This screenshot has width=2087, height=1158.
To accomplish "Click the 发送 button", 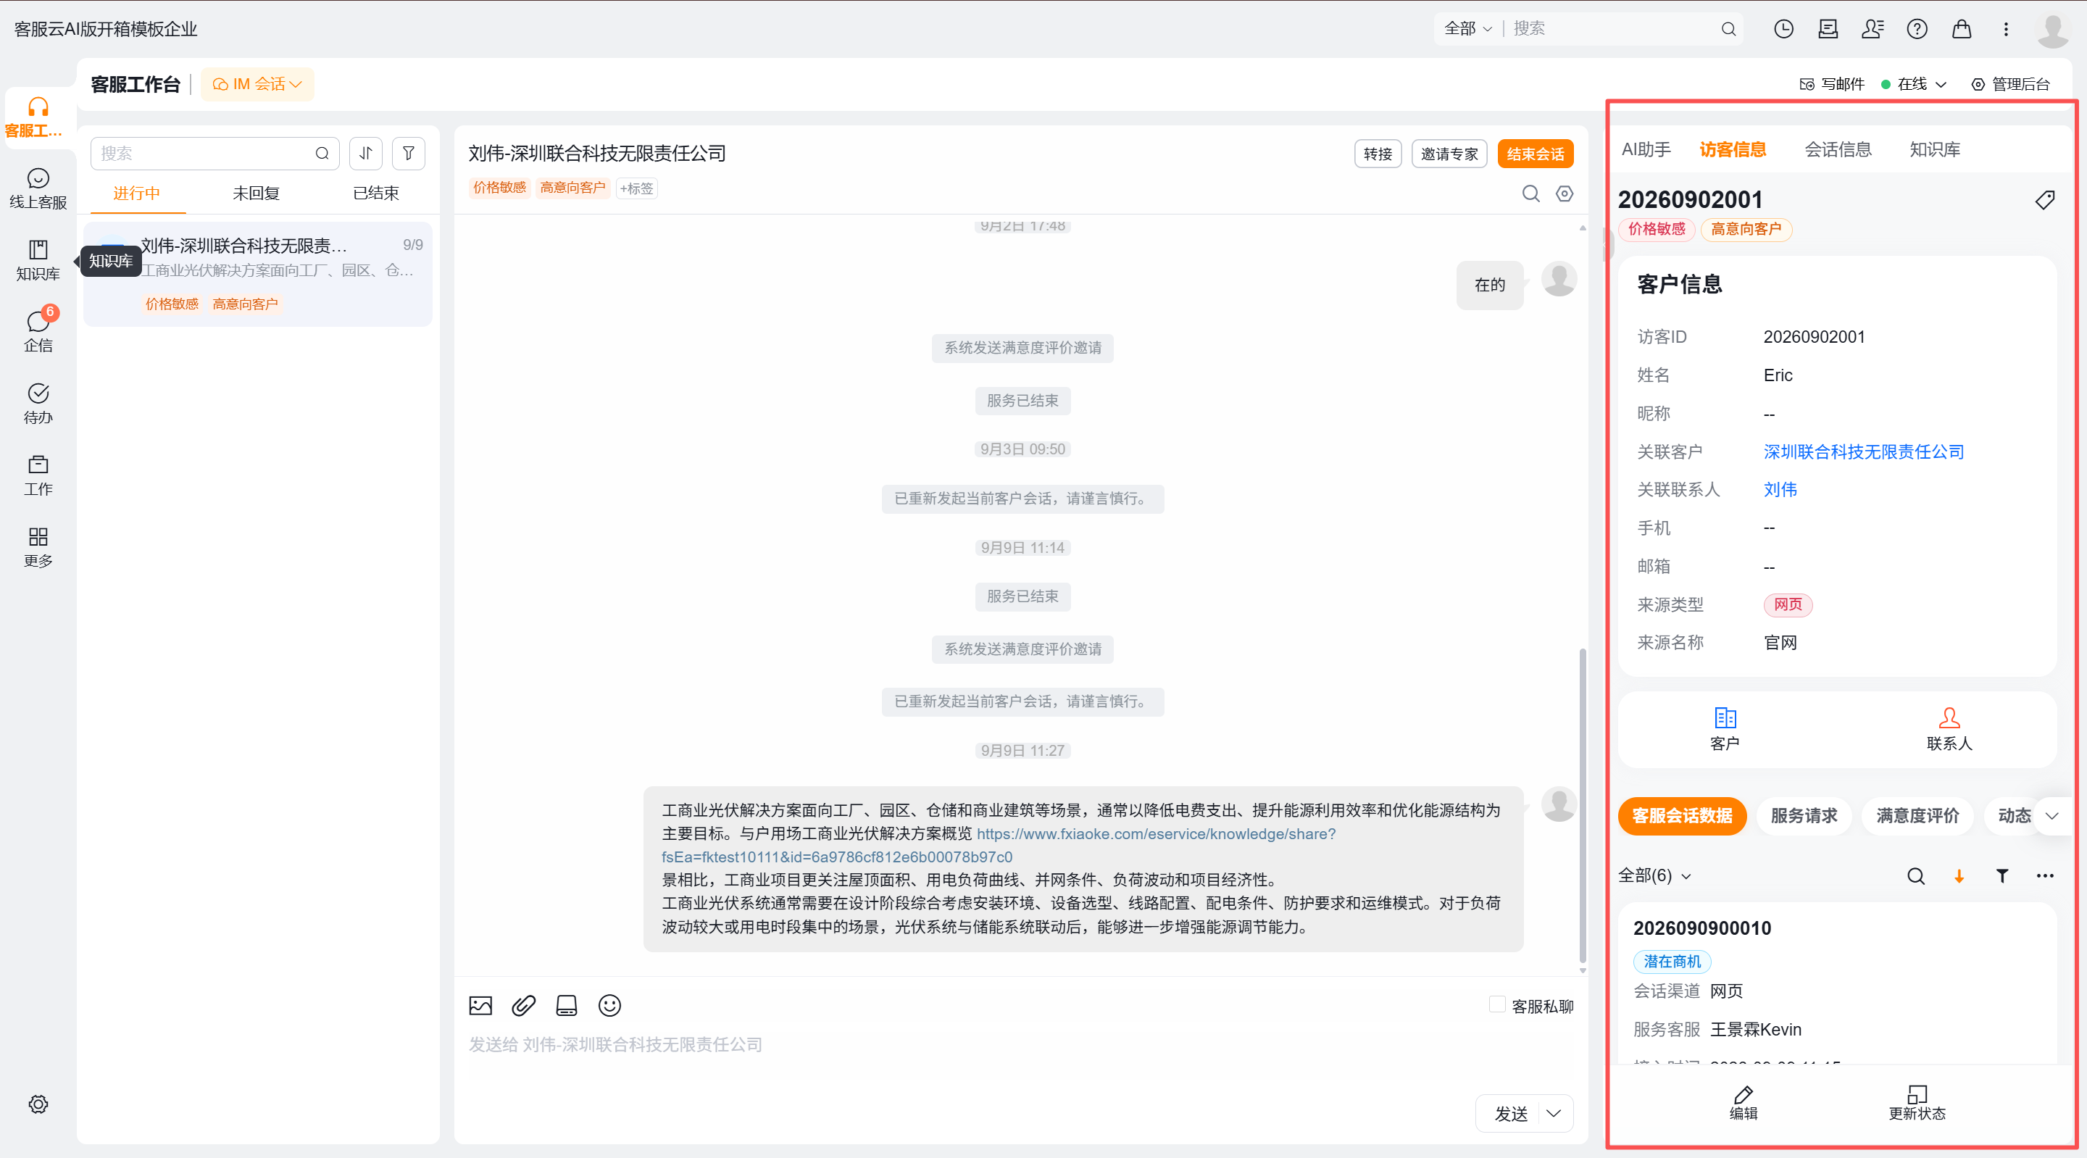I will click(x=1511, y=1113).
